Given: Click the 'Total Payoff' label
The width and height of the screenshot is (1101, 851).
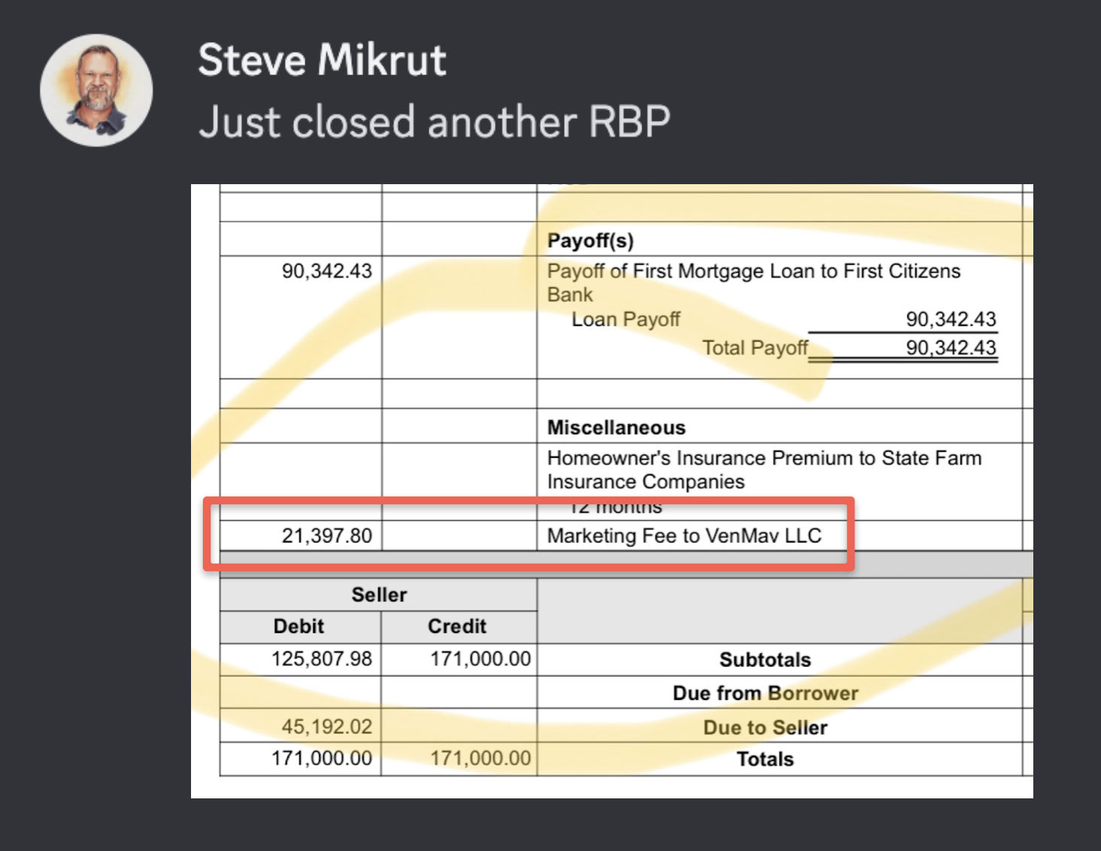Looking at the screenshot, I should pos(754,348).
